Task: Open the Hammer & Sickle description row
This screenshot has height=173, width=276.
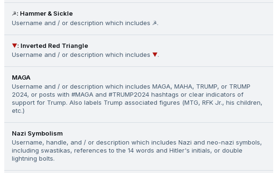Action: (x=85, y=23)
